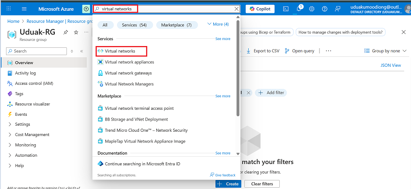Open toolbar overflow ellipsis after Open query

pos(329,51)
